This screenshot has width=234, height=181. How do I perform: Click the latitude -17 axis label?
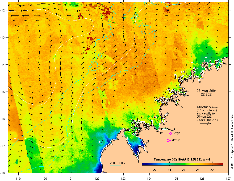pos(3,146)
